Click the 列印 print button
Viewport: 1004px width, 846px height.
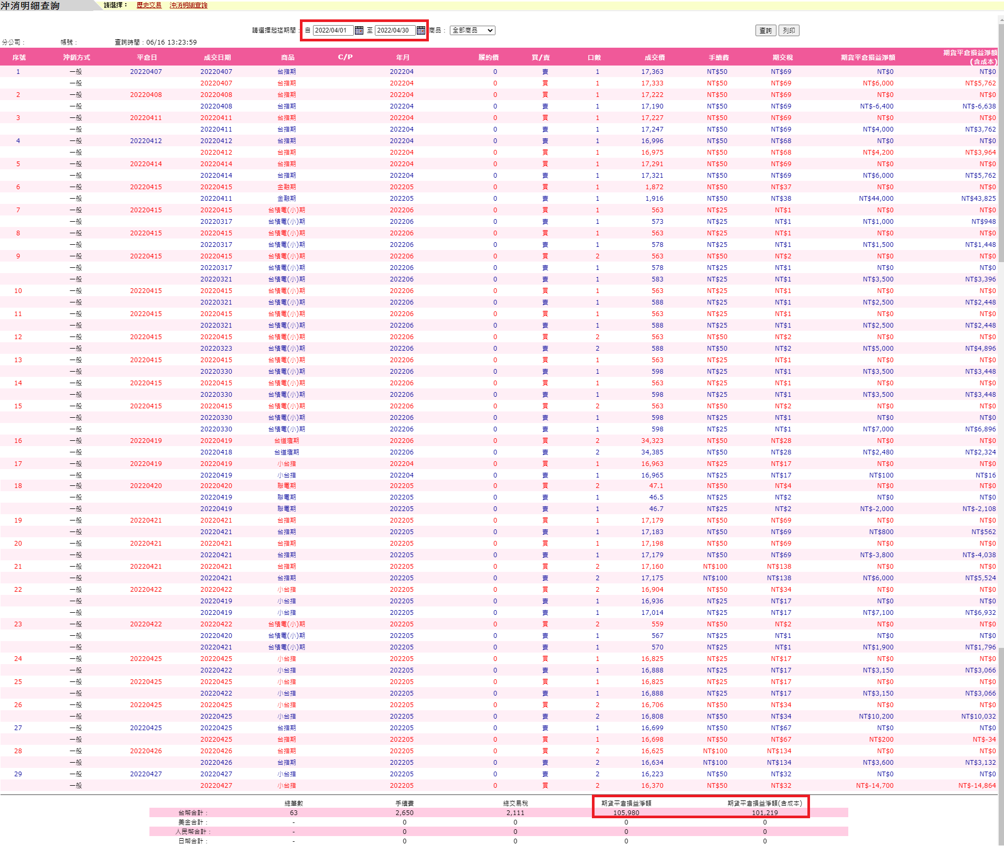[x=789, y=30]
